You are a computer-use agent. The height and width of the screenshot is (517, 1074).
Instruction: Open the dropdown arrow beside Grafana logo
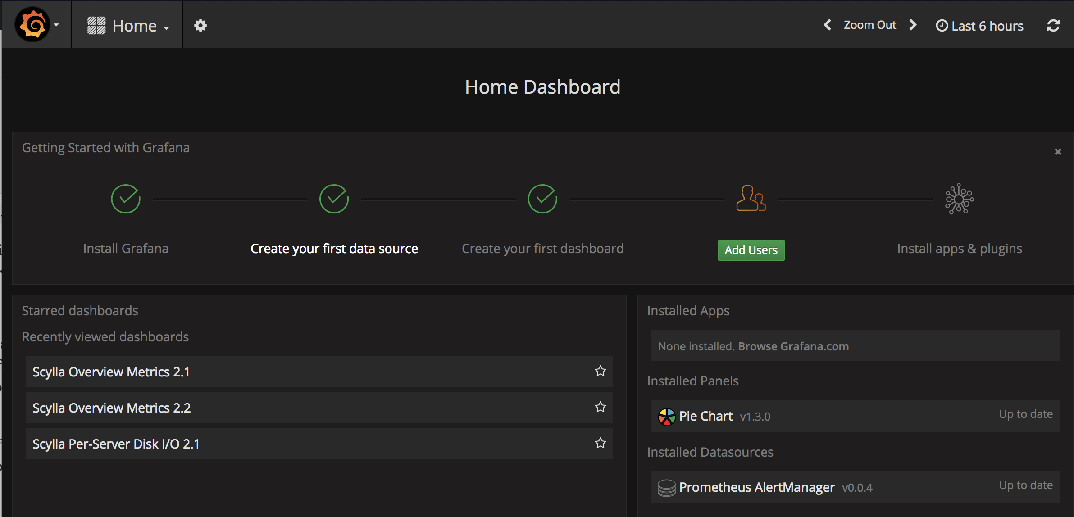tap(56, 25)
